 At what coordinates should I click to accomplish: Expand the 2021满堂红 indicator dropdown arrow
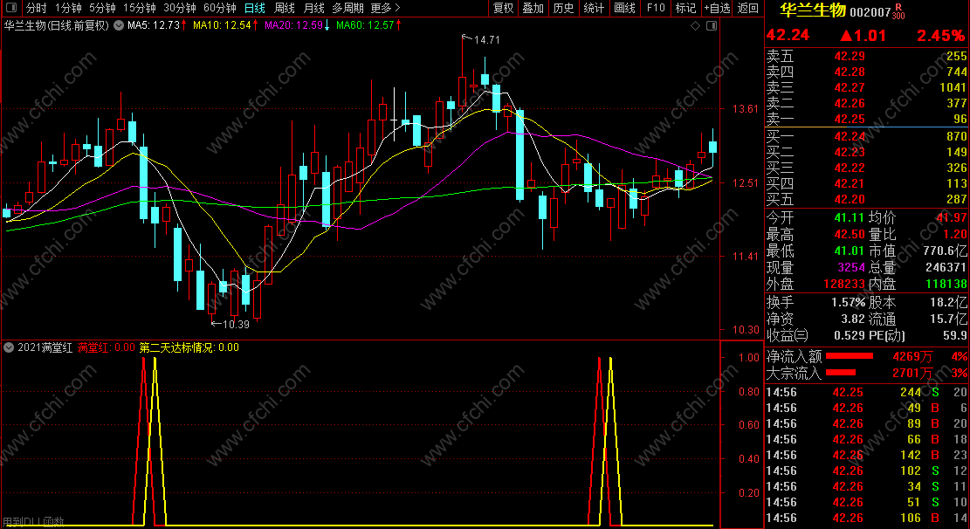click(9, 347)
